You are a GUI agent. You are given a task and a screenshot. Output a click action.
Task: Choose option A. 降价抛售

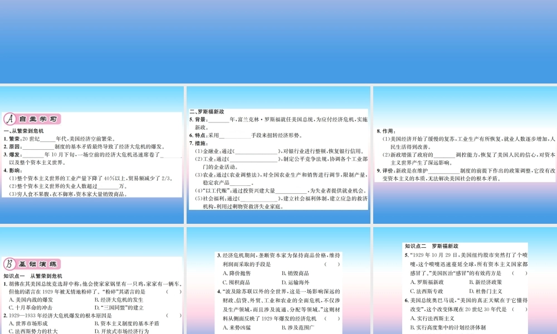pos(237,273)
